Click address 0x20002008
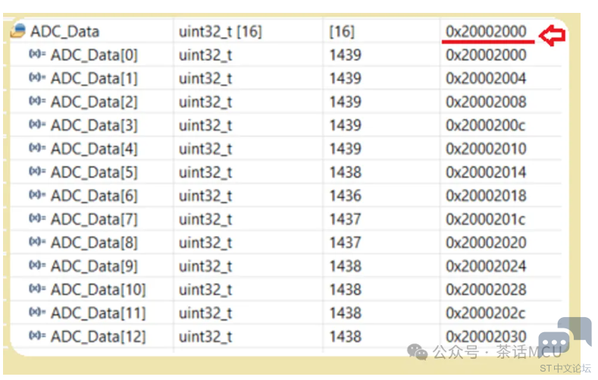Viewport: 598px width, 380px height. [x=486, y=102]
